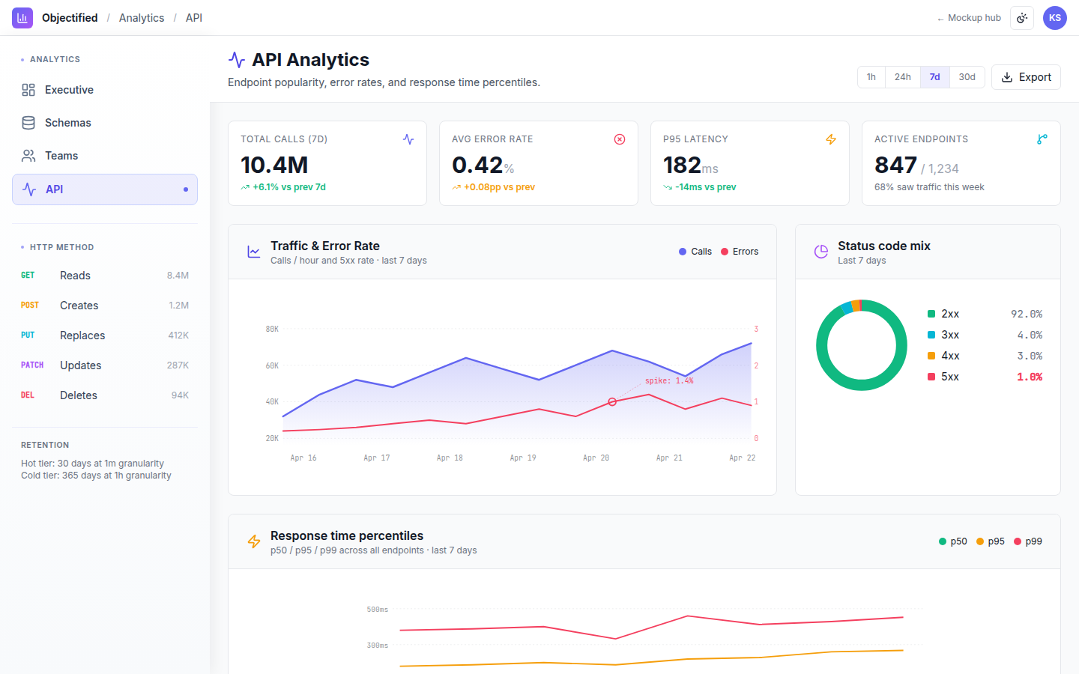Go back to Mockup hub
The width and height of the screenshot is (1079, 674).
(969, 18)
